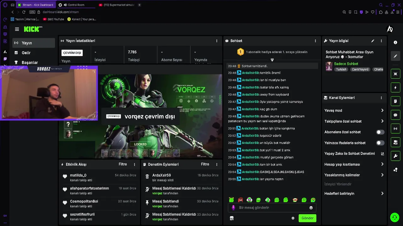The height and width of the screenshot is (226, 403).
Task: Open the browser downloads icon
Action: click(392, 12)
